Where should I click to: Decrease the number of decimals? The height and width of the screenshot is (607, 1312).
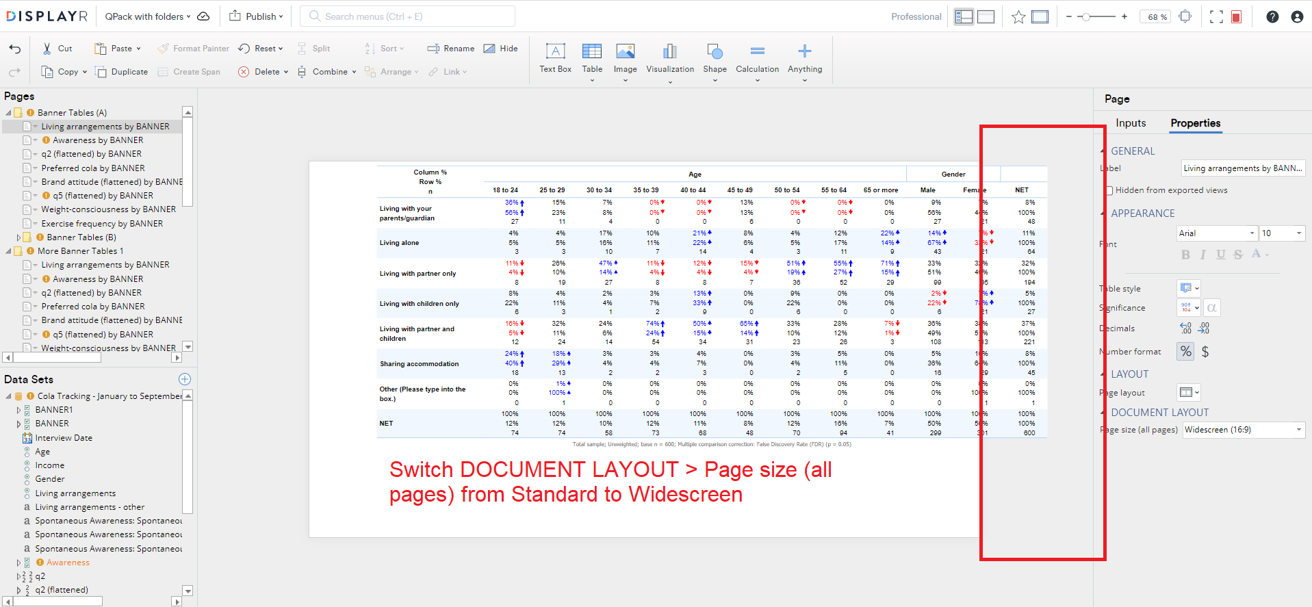tap(1186, 328)
